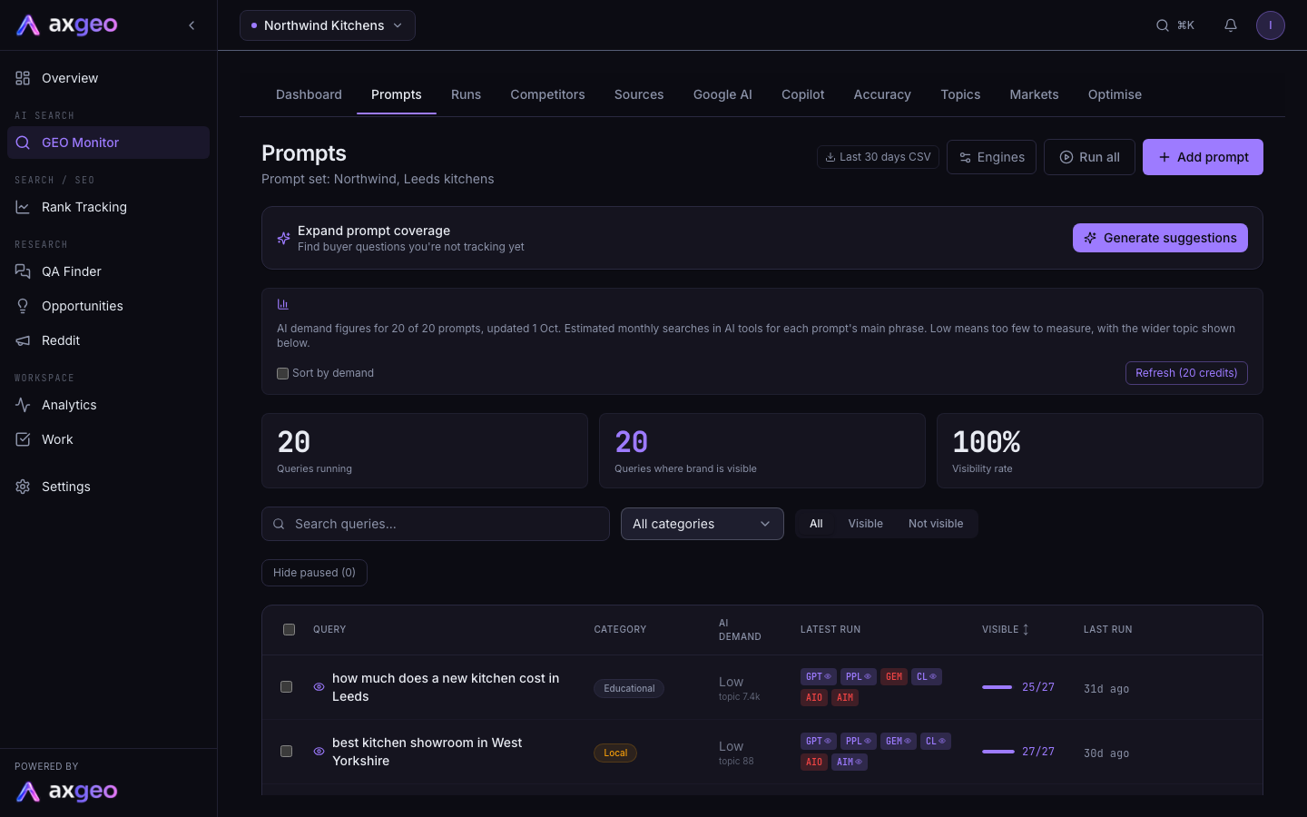Select the kitchen cost in Leeds row checkbox

tap(286, 687)
